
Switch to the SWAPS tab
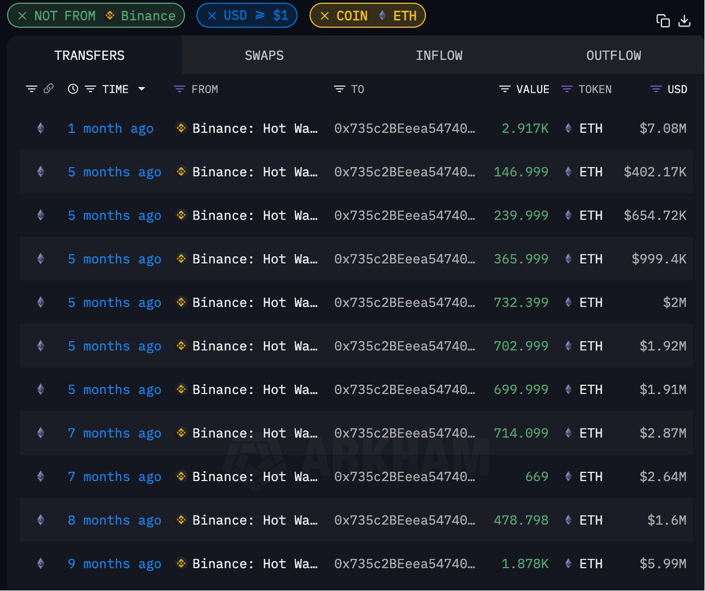point(264,55)
